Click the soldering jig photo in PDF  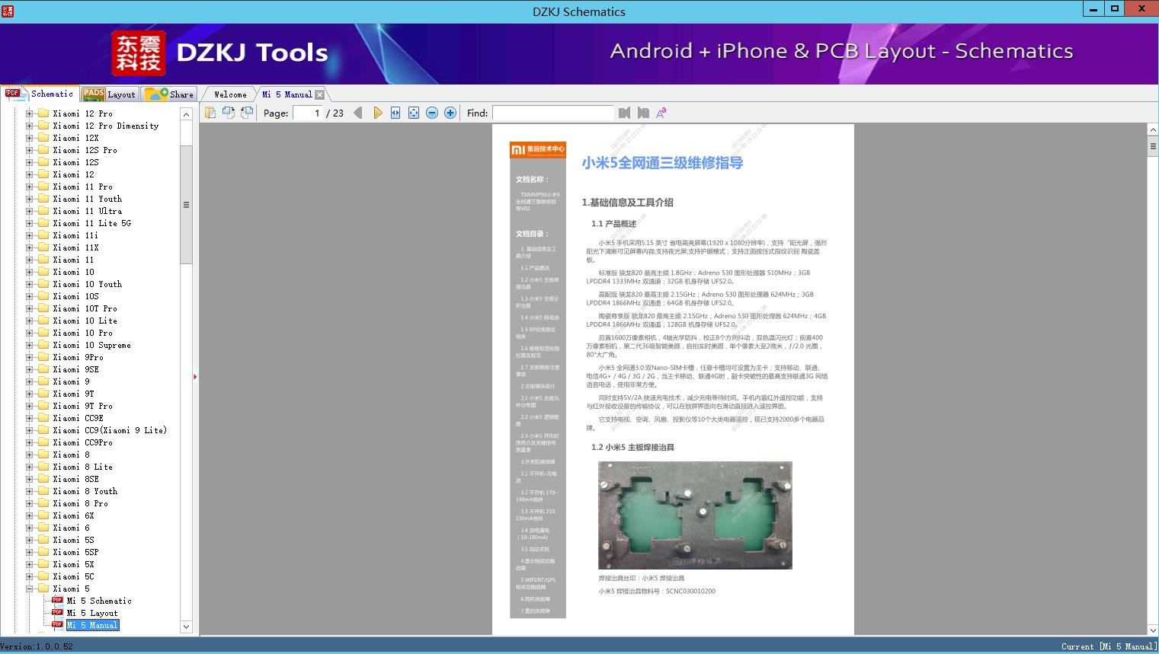pos(695,515)
